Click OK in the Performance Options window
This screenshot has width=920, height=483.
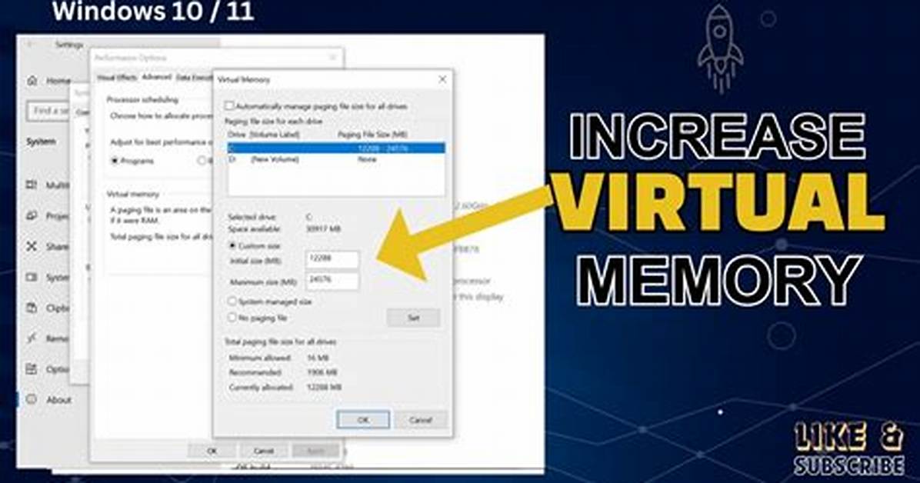212,451
